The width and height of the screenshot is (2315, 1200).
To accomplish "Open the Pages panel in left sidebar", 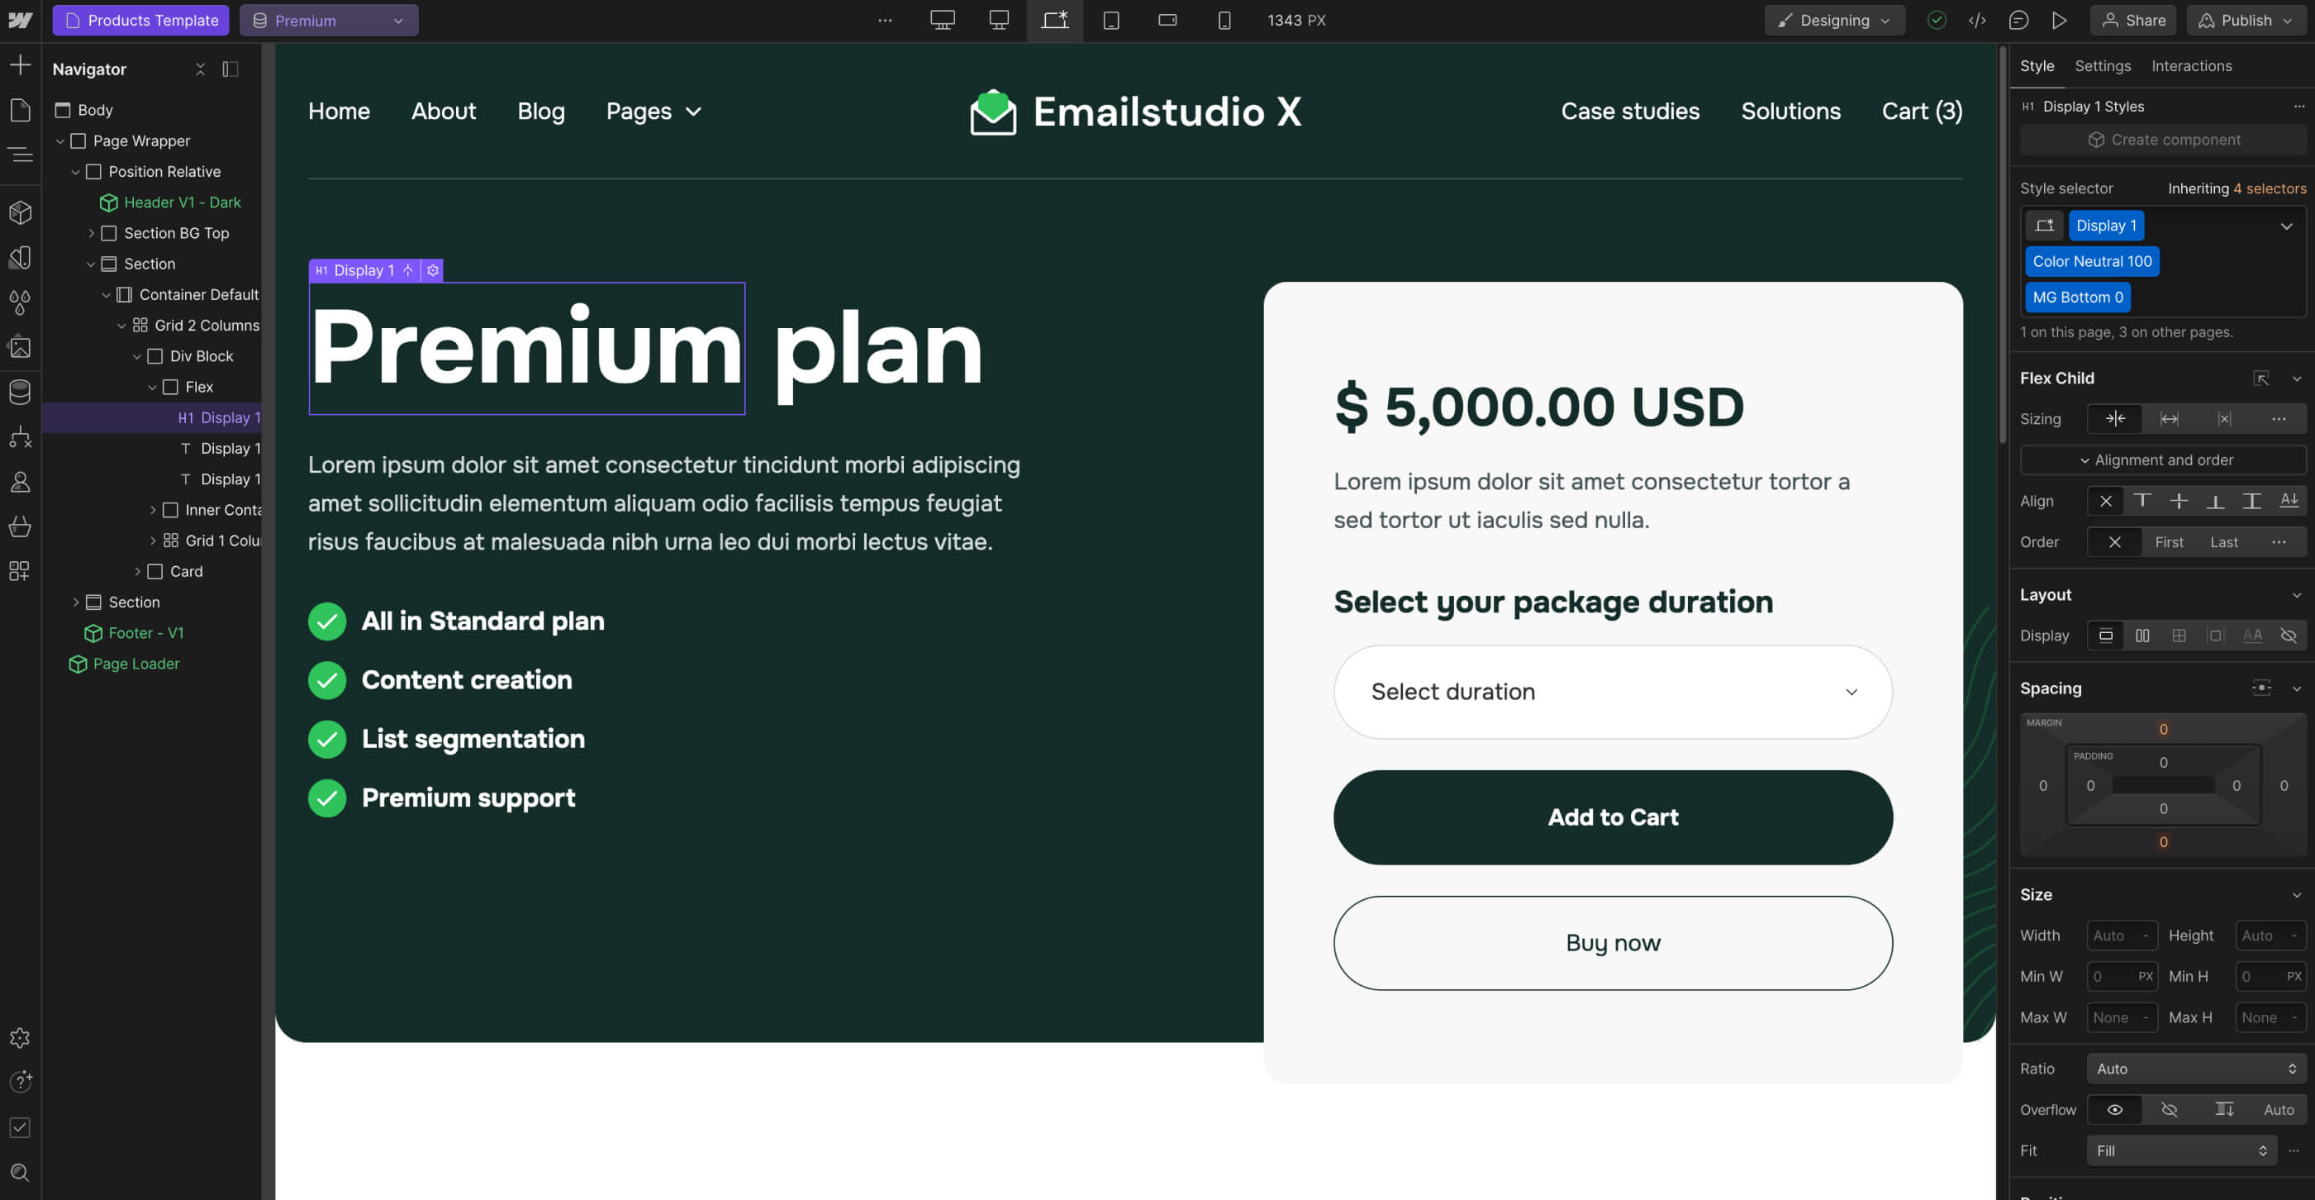I will click(20, 110).
